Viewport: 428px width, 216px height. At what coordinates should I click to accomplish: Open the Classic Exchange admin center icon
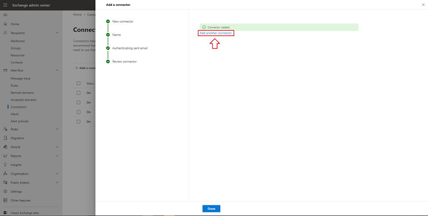point(5,213)
